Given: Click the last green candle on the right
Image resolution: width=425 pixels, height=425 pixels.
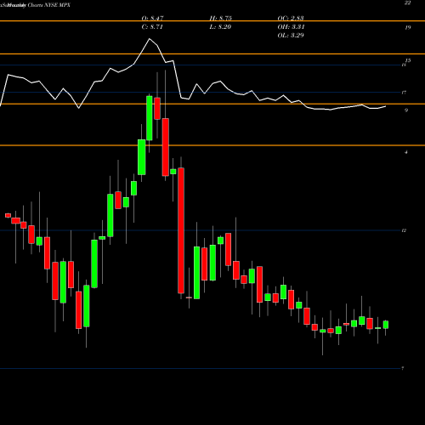Looking at the screenshot, I should [x=386, y=325].
